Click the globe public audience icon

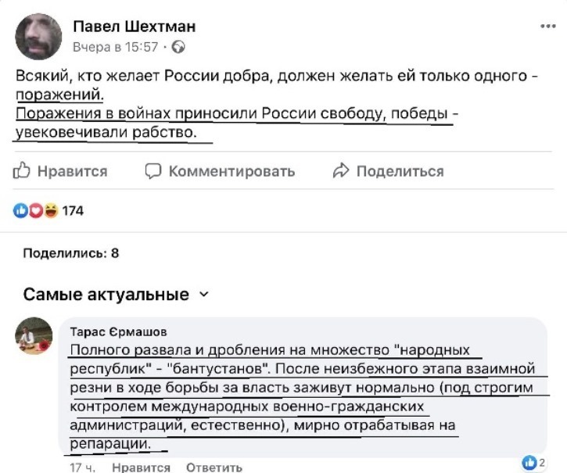click(x=179, y=48)
